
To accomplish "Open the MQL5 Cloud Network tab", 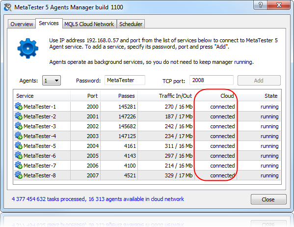I will (89, 24).
